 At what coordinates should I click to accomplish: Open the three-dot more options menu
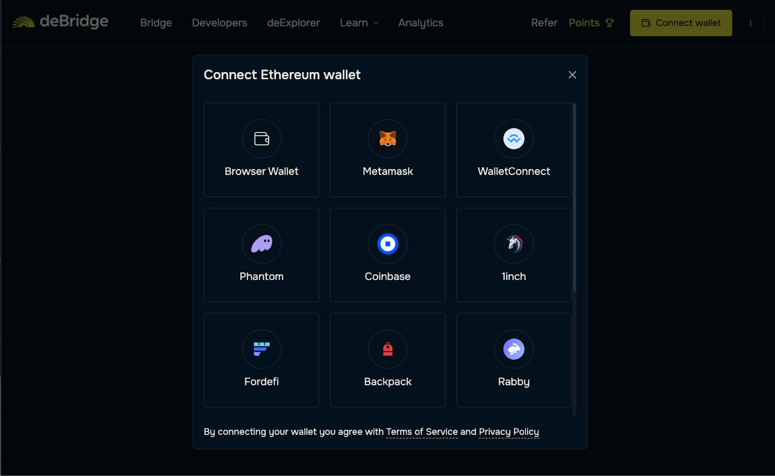750,23
